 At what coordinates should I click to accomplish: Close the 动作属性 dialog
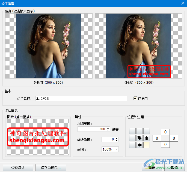coord(183,3)
